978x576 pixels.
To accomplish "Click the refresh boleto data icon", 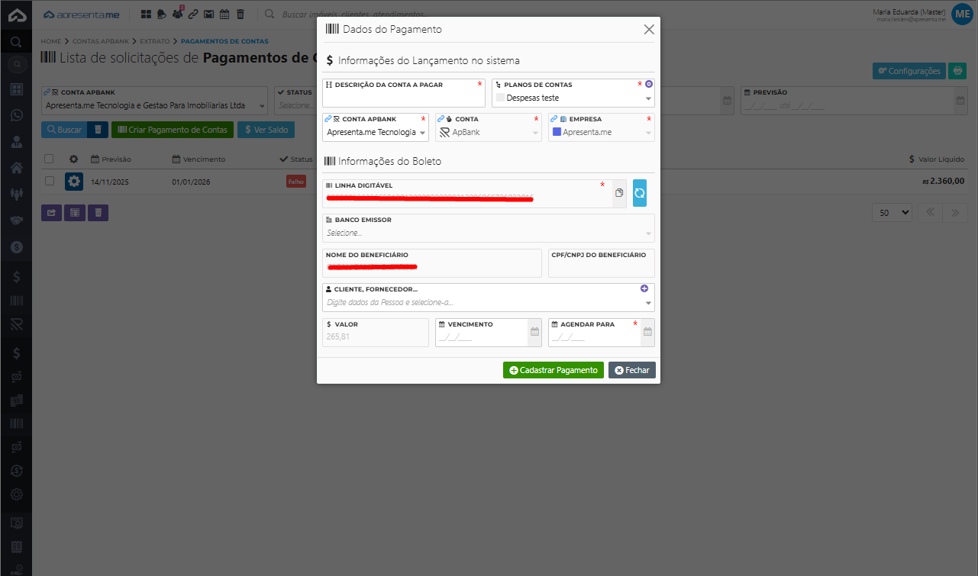I will pos(639,193).
